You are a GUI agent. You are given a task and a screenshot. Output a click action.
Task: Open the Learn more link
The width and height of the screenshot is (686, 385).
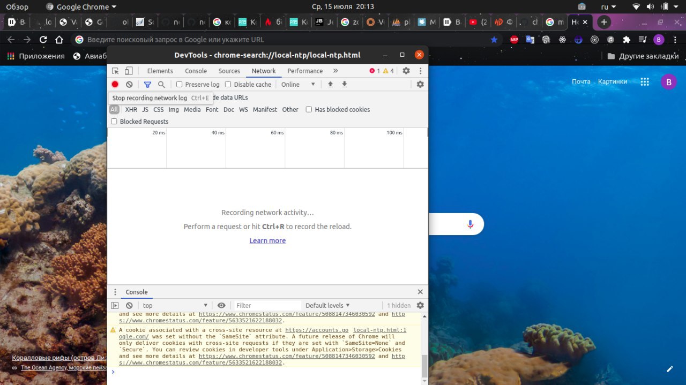(x=267, y=241)
